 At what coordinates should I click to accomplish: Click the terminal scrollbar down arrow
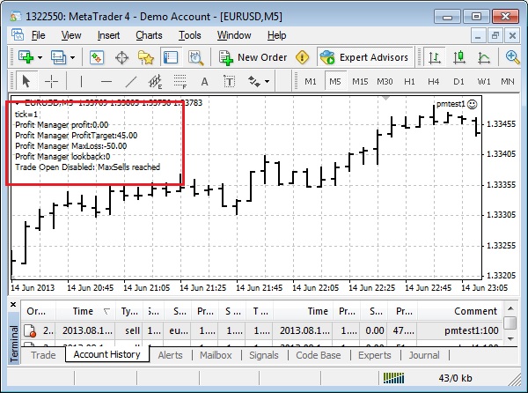click(x=510, y=338)
